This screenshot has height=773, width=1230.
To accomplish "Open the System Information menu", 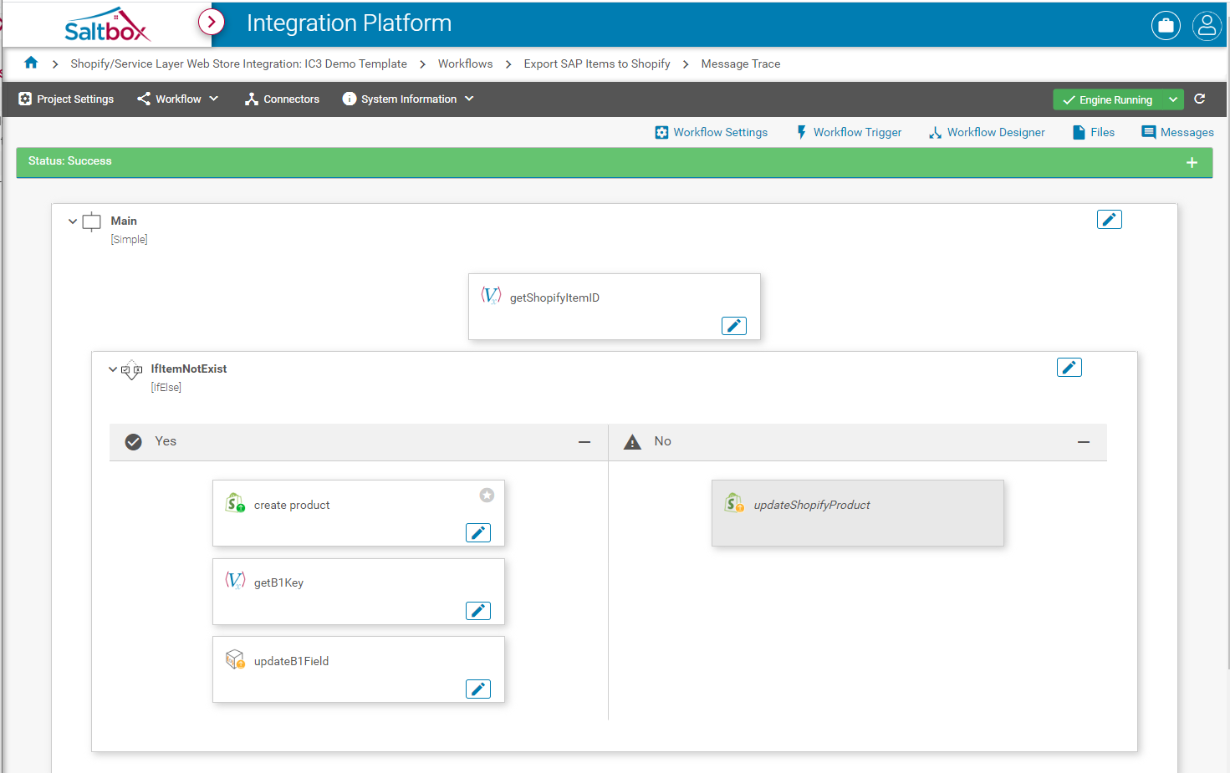I will 408,99.
